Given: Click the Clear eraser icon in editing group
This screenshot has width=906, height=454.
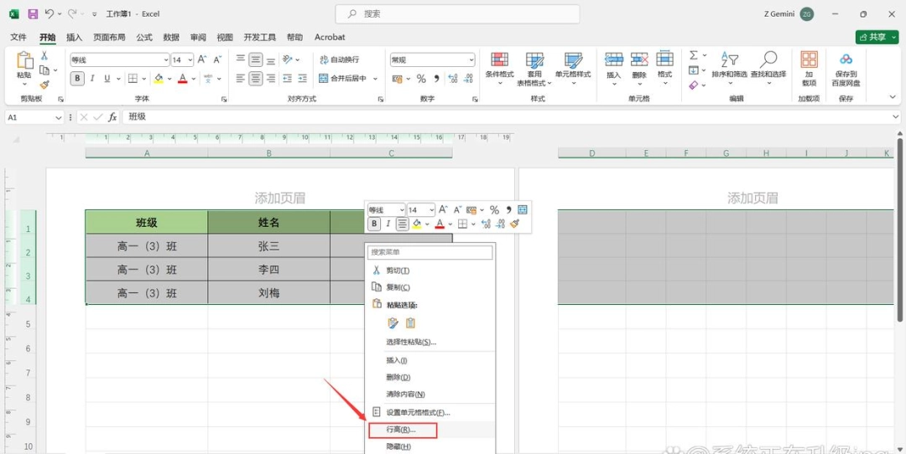Looking at the screenshot, I should (x=694, y=85).
